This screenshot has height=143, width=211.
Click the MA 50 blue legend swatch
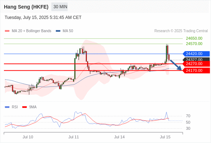click(x=58, y=31)
